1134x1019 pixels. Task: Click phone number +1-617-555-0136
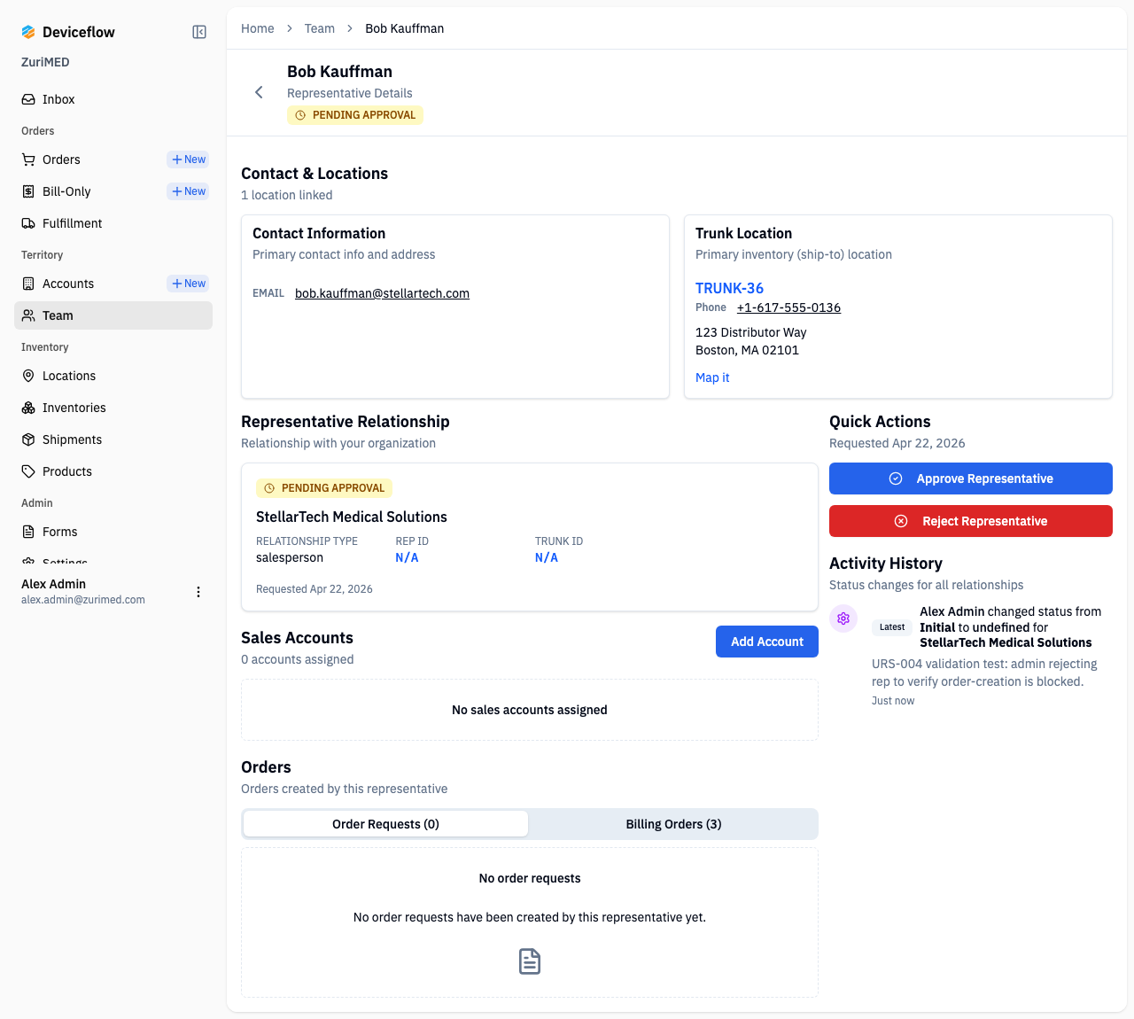tap(788, 307)
